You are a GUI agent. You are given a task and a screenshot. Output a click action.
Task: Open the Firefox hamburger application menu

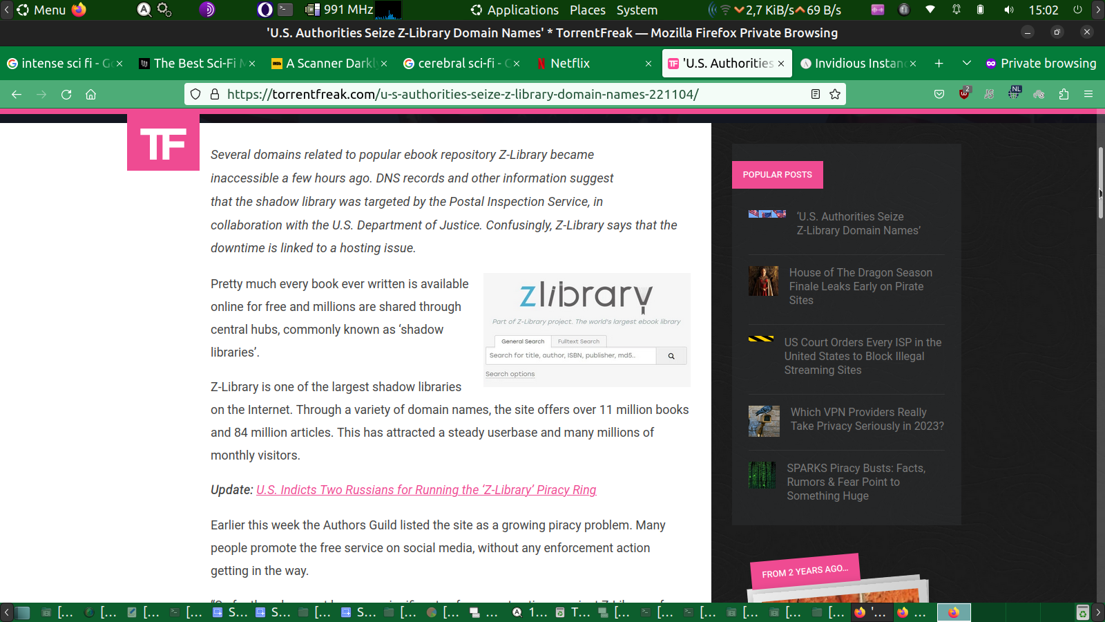[1088, 94]
